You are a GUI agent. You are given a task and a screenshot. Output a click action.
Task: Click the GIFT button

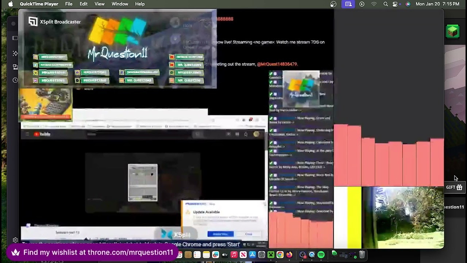point(454,187)
